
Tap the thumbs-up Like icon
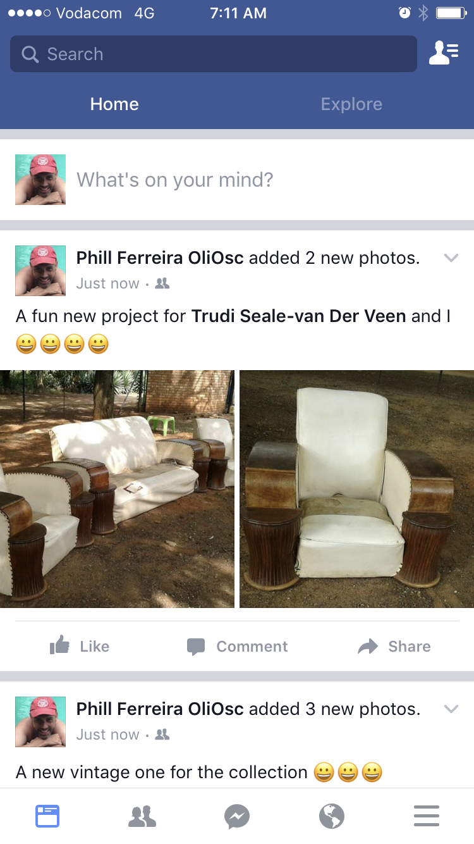pos(59,645)
